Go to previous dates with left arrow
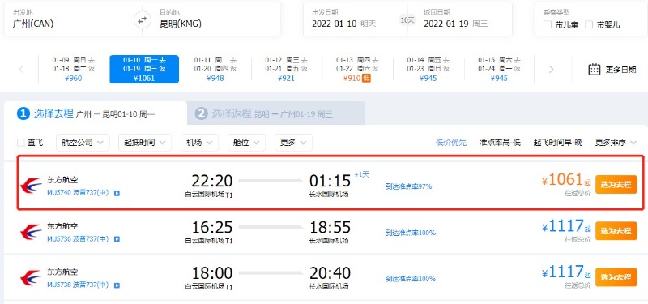This screenshot has height=304, width=648. (x=22, y=69)
